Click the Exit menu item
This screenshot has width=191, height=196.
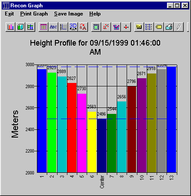click(x=9, y=14)
